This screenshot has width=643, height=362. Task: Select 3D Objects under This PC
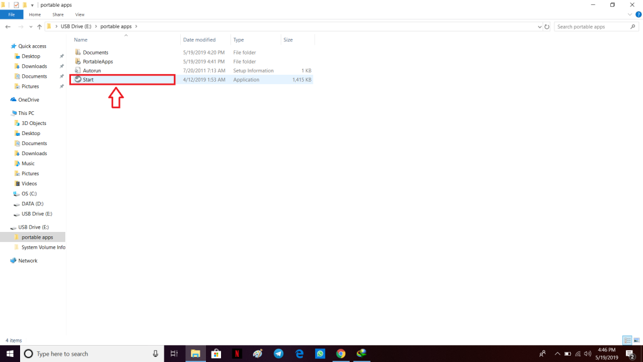[34, 123]
